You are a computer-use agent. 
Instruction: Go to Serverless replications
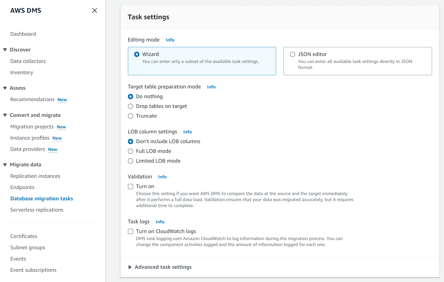click(37, 210)
